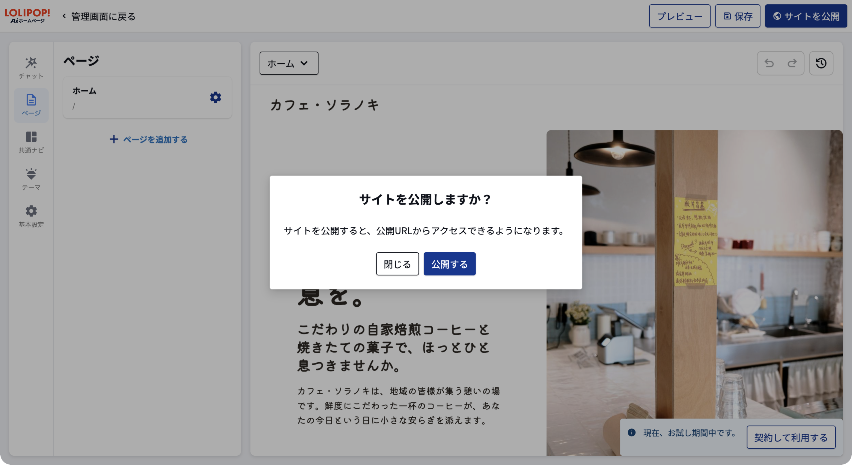Open the 共通ナビ sidebar panel
This screenshot has height=465, width=852.
click(31, 142)
